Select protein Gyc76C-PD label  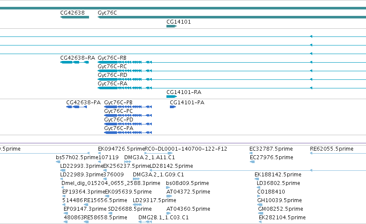119,120
